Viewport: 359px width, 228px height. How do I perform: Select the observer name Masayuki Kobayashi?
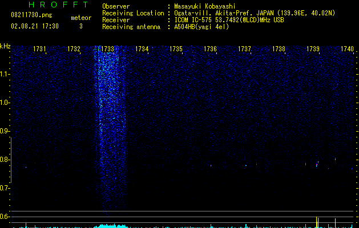coord(205,6)
